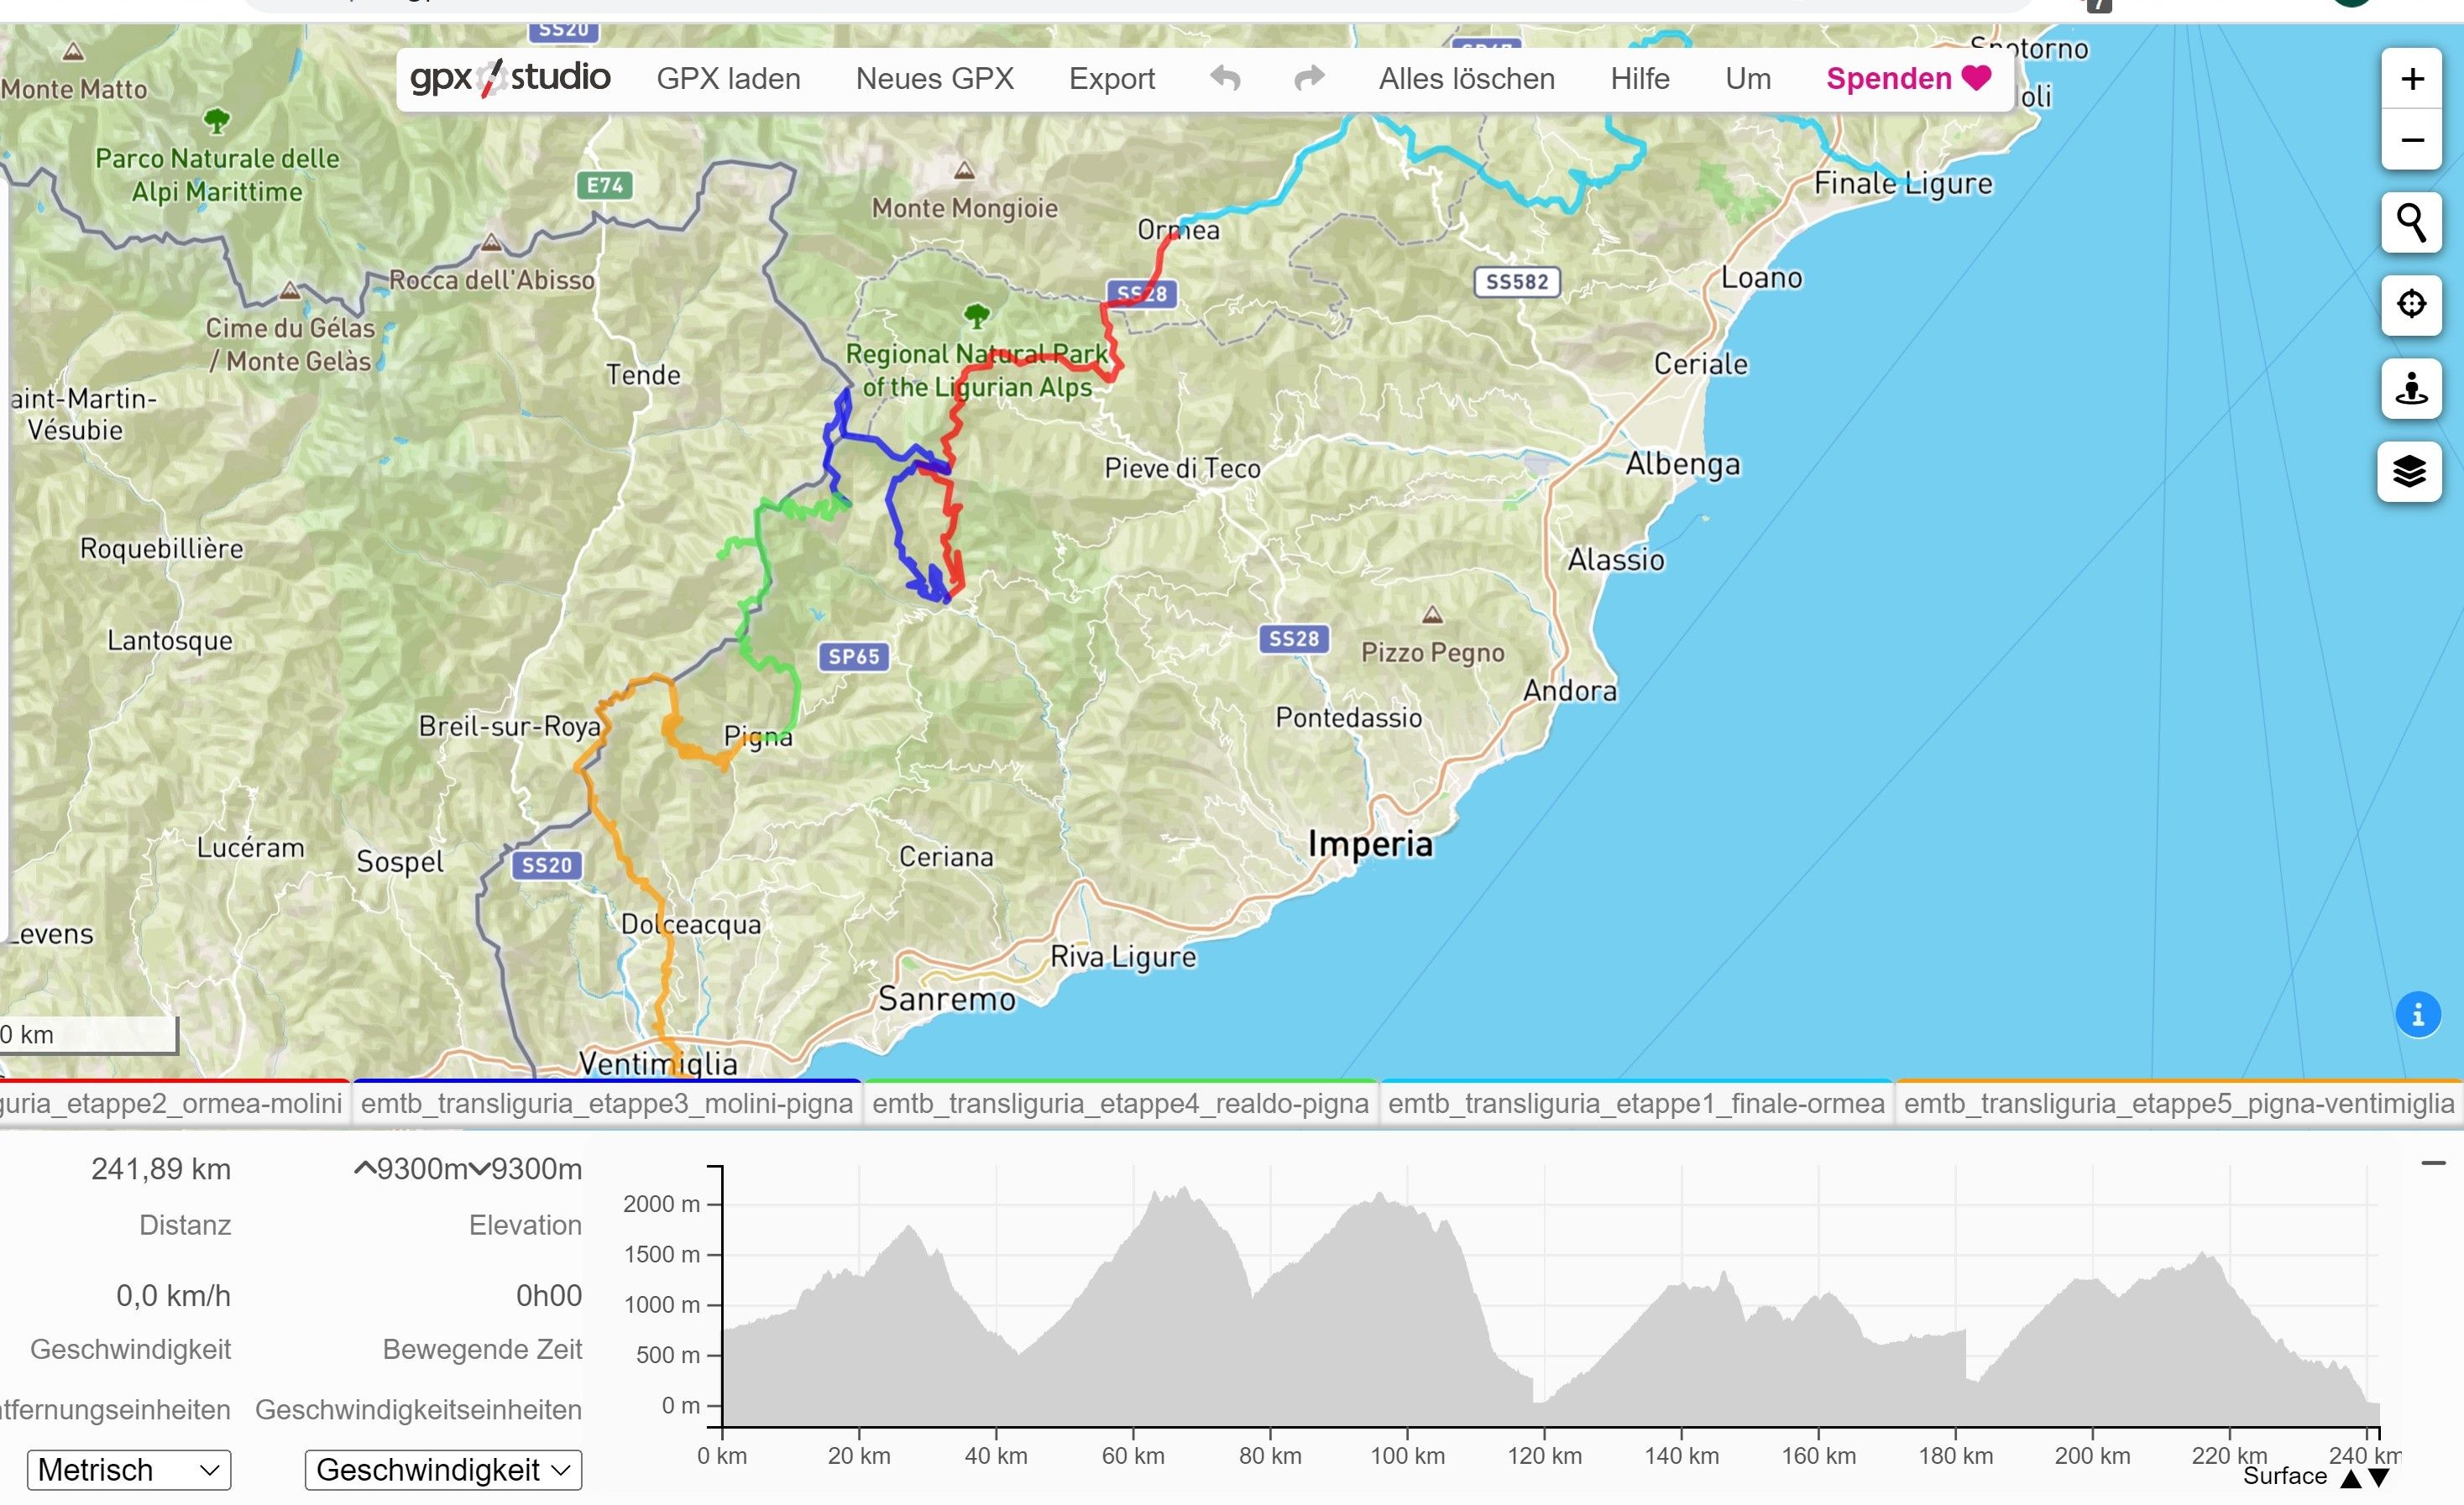Screen dimensions: 2464x1505
Task: Open the Metrisch units dropdown
Action: 129,1470
